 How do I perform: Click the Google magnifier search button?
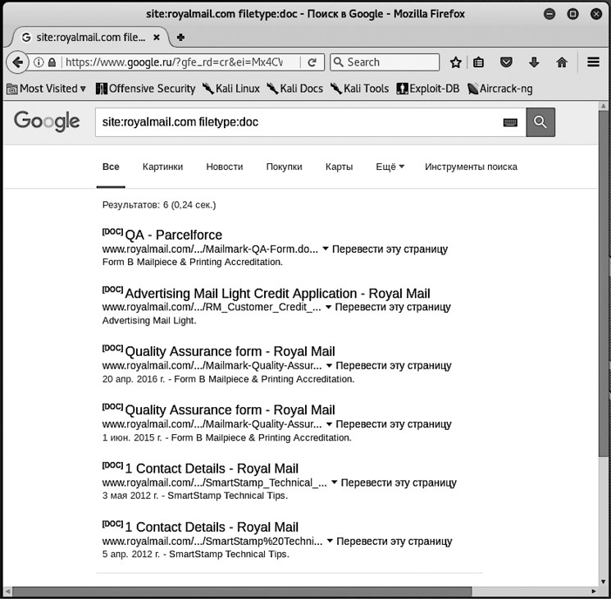pos(540,122)
